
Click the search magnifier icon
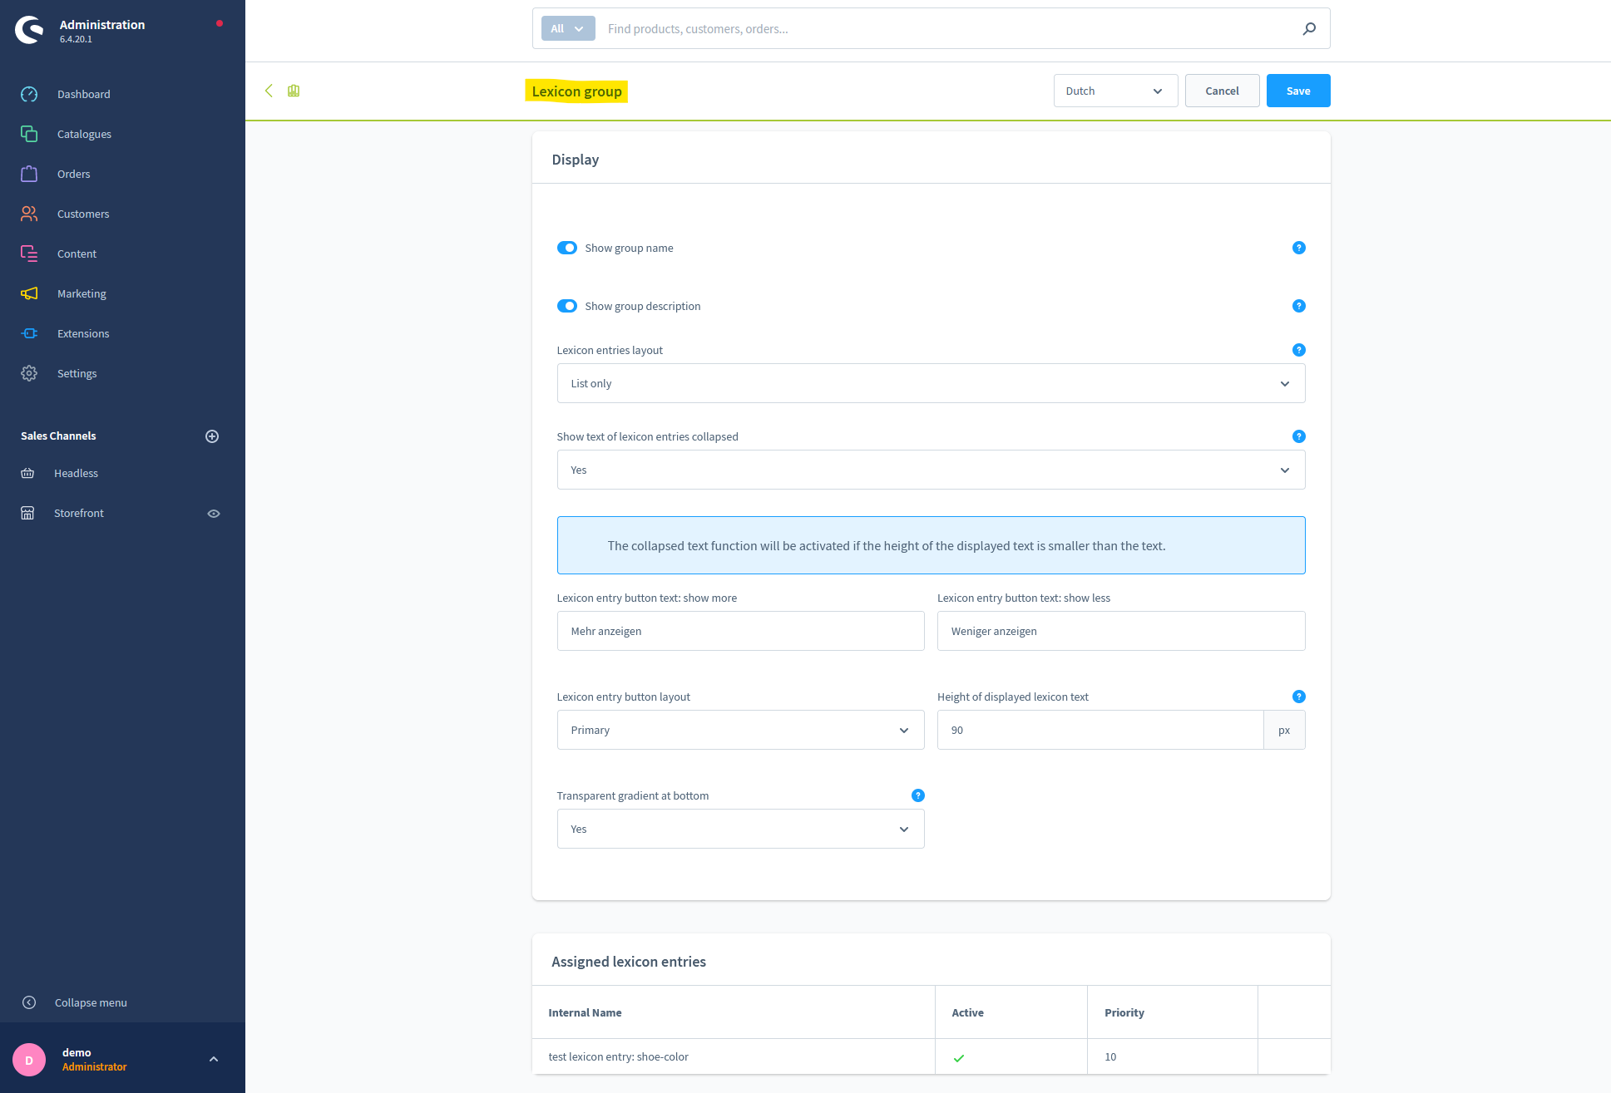[1309, 28]
